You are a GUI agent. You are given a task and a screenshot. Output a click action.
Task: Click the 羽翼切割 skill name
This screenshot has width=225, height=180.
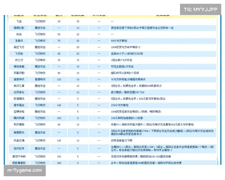coord(19,73)
